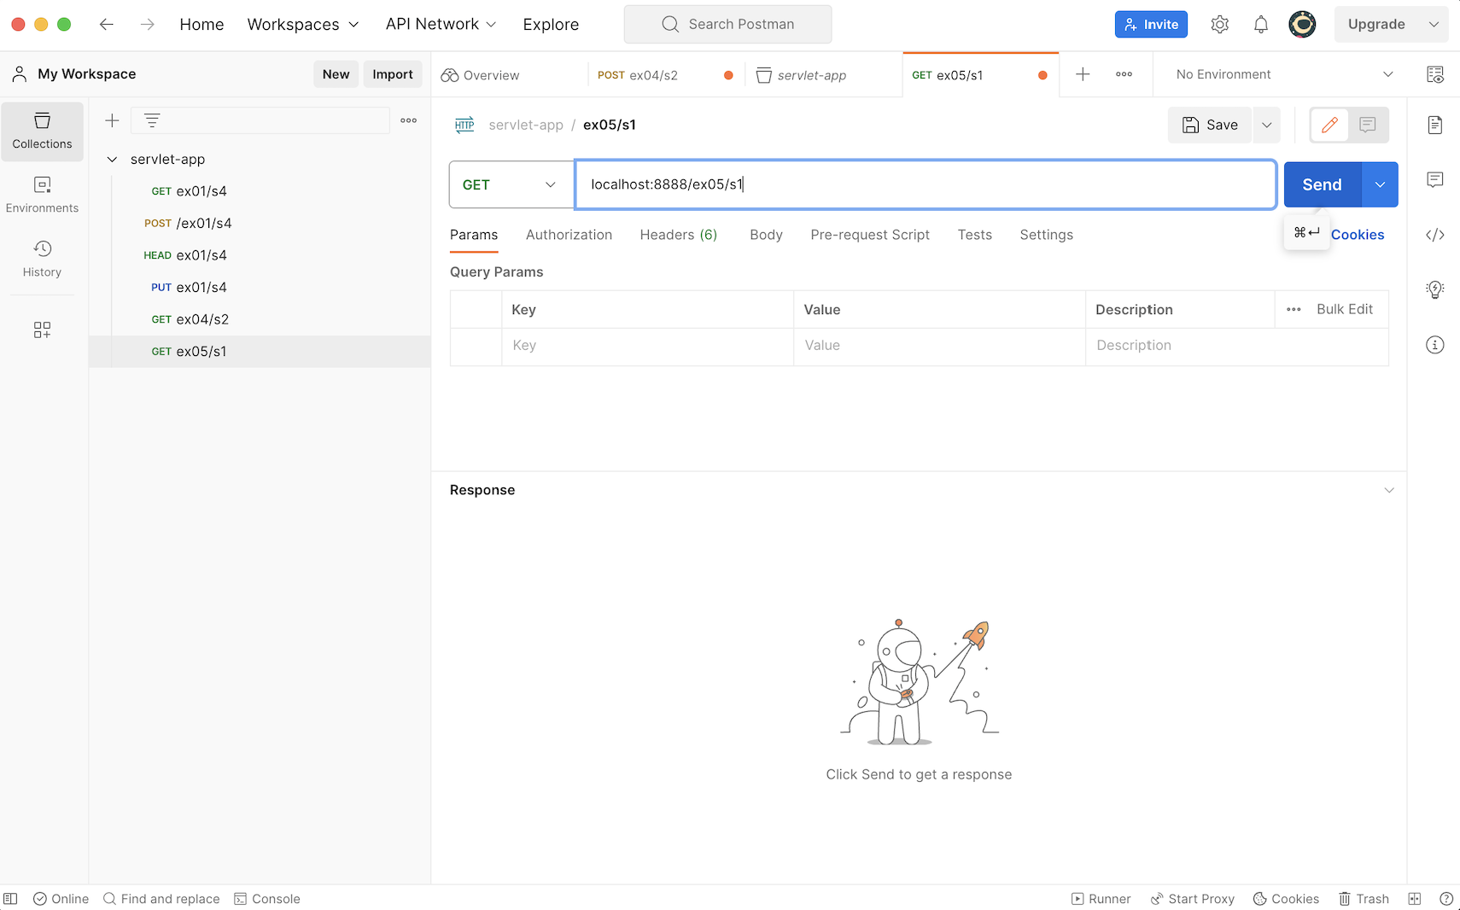This screenshot has height=910, width=1460.
Task: Open Environments in the sidebar
Action: tap(42, 195)
